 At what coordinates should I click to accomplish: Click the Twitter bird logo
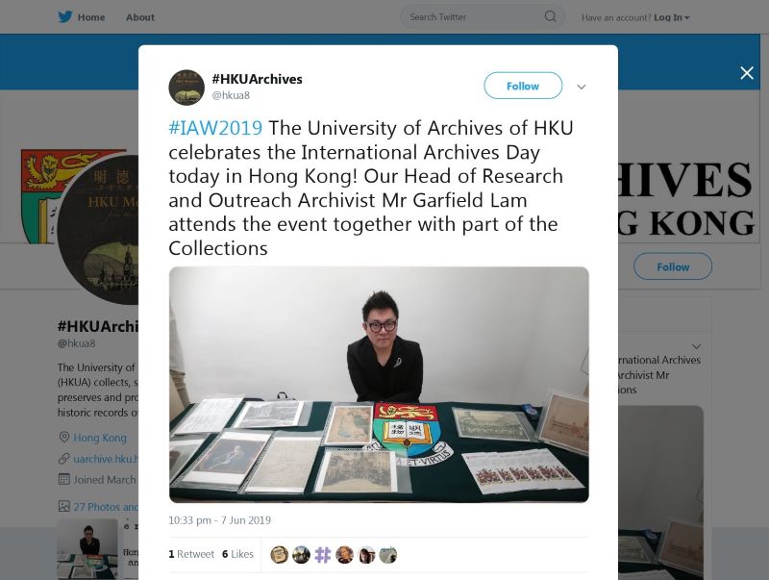click(x=65, y=16)
